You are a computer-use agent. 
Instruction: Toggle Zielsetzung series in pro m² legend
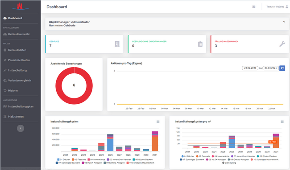click(229, 163)
